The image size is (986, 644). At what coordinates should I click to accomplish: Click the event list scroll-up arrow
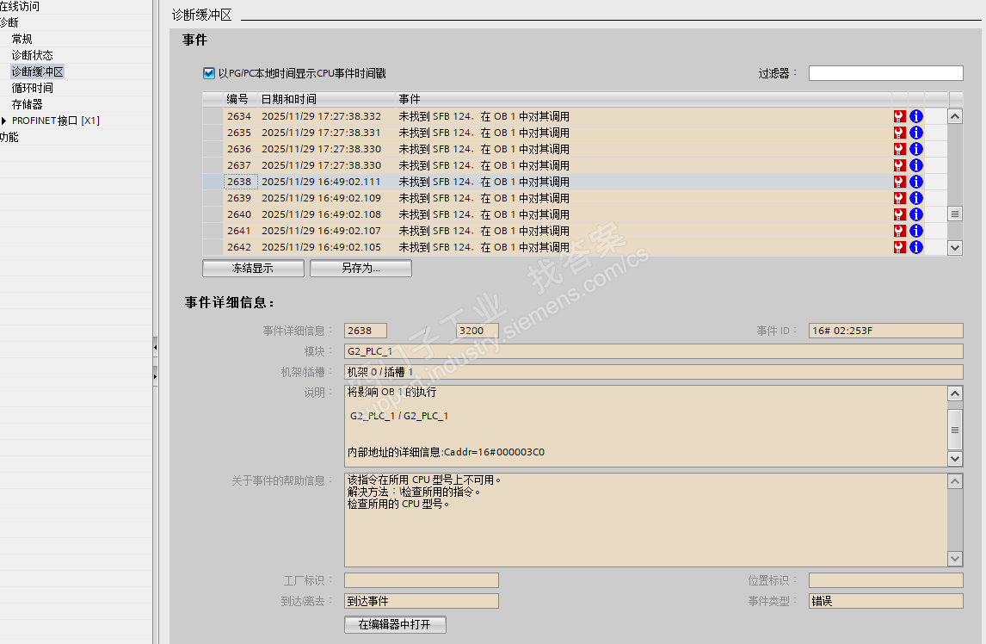(955, 116)
